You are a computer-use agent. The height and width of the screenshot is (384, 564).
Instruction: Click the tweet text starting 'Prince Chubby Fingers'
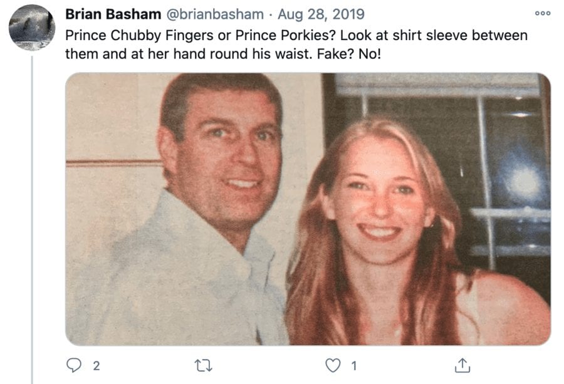click(296, 44)
